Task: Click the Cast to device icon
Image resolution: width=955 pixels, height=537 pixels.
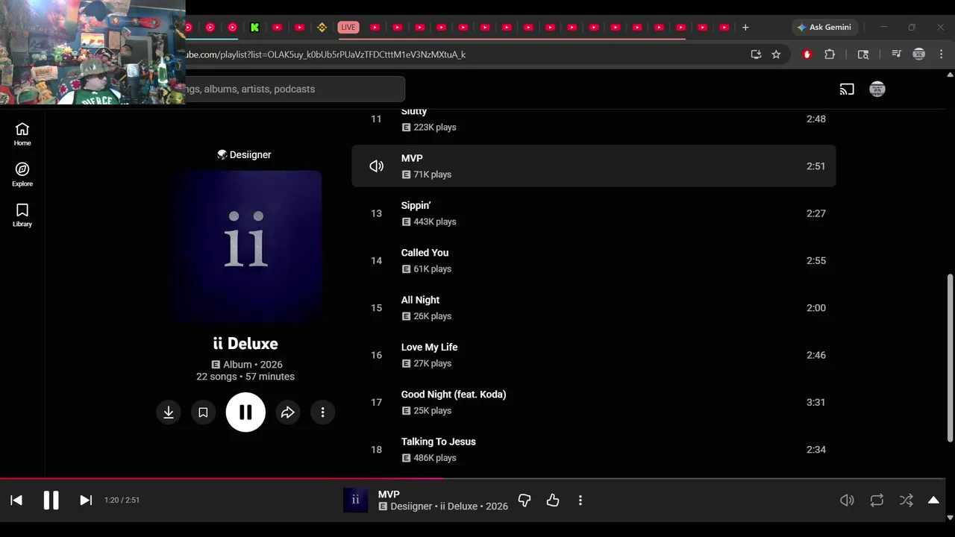Action: (x=847, y=89)
